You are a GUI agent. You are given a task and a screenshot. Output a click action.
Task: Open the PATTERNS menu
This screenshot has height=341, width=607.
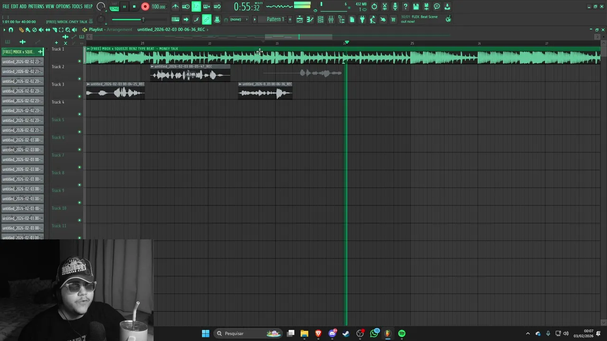[36, 7]
